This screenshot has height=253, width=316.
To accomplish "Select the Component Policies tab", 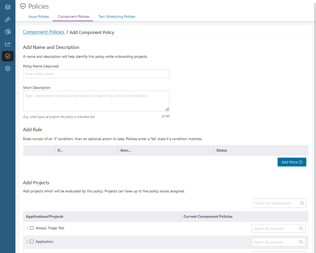I will point(73,16).
